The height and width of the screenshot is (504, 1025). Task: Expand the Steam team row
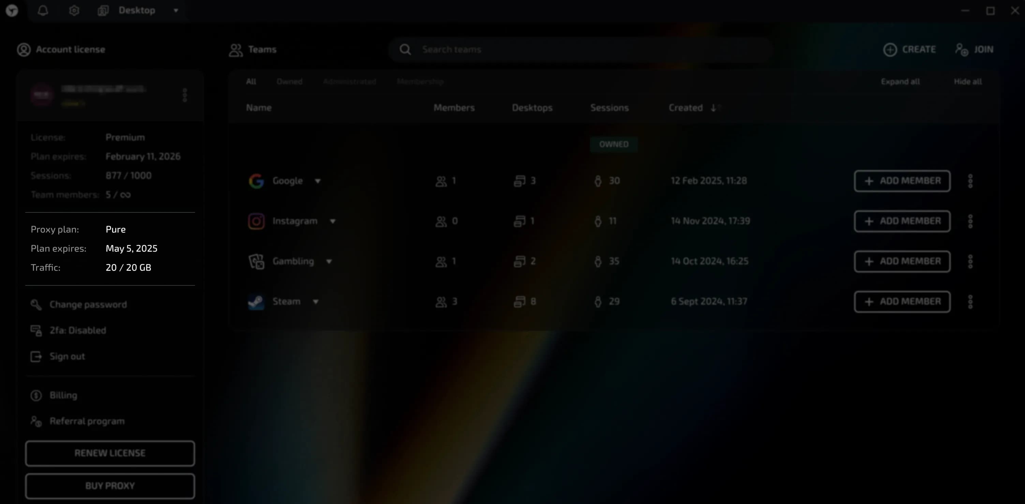click(315, 301)
